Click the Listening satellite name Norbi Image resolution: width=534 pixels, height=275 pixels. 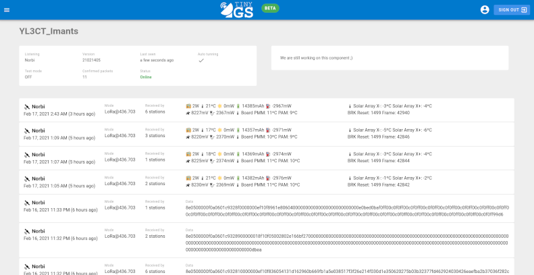pos(30,60)
